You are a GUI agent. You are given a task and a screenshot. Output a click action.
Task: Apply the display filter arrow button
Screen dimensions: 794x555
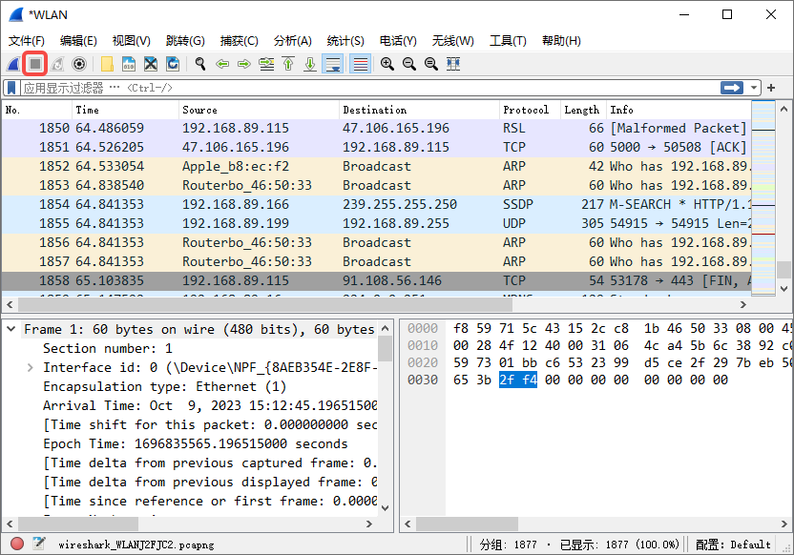(732, 88)
